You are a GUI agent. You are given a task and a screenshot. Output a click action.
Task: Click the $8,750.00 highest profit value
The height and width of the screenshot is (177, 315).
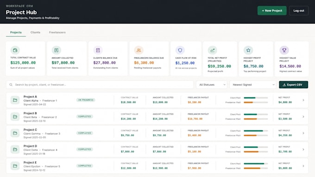pyautogui.click(x=253, y=66)
